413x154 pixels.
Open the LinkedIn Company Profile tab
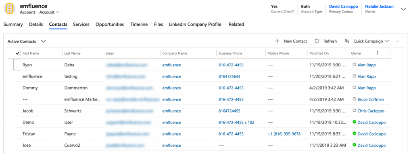point(195,25)
